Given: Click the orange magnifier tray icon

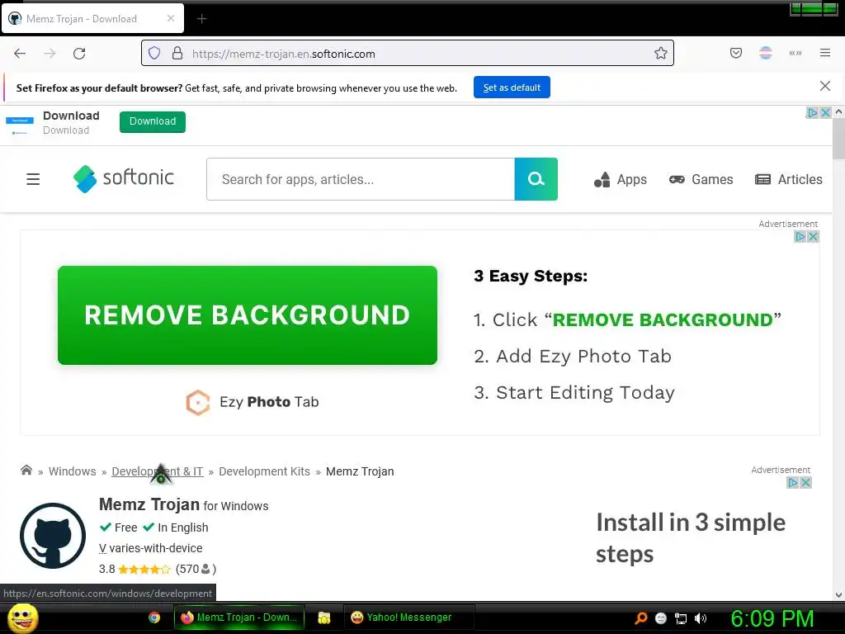Looking at the screenshot, I should (640, 617).
